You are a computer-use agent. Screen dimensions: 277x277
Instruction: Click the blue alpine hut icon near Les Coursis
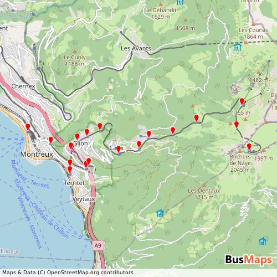(x=238, y=47)
